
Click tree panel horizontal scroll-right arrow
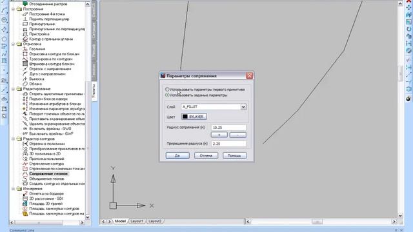pyautogui.click(x=82, y=222)
